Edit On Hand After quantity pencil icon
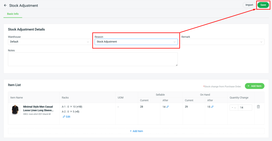 [x=212, y=107]
